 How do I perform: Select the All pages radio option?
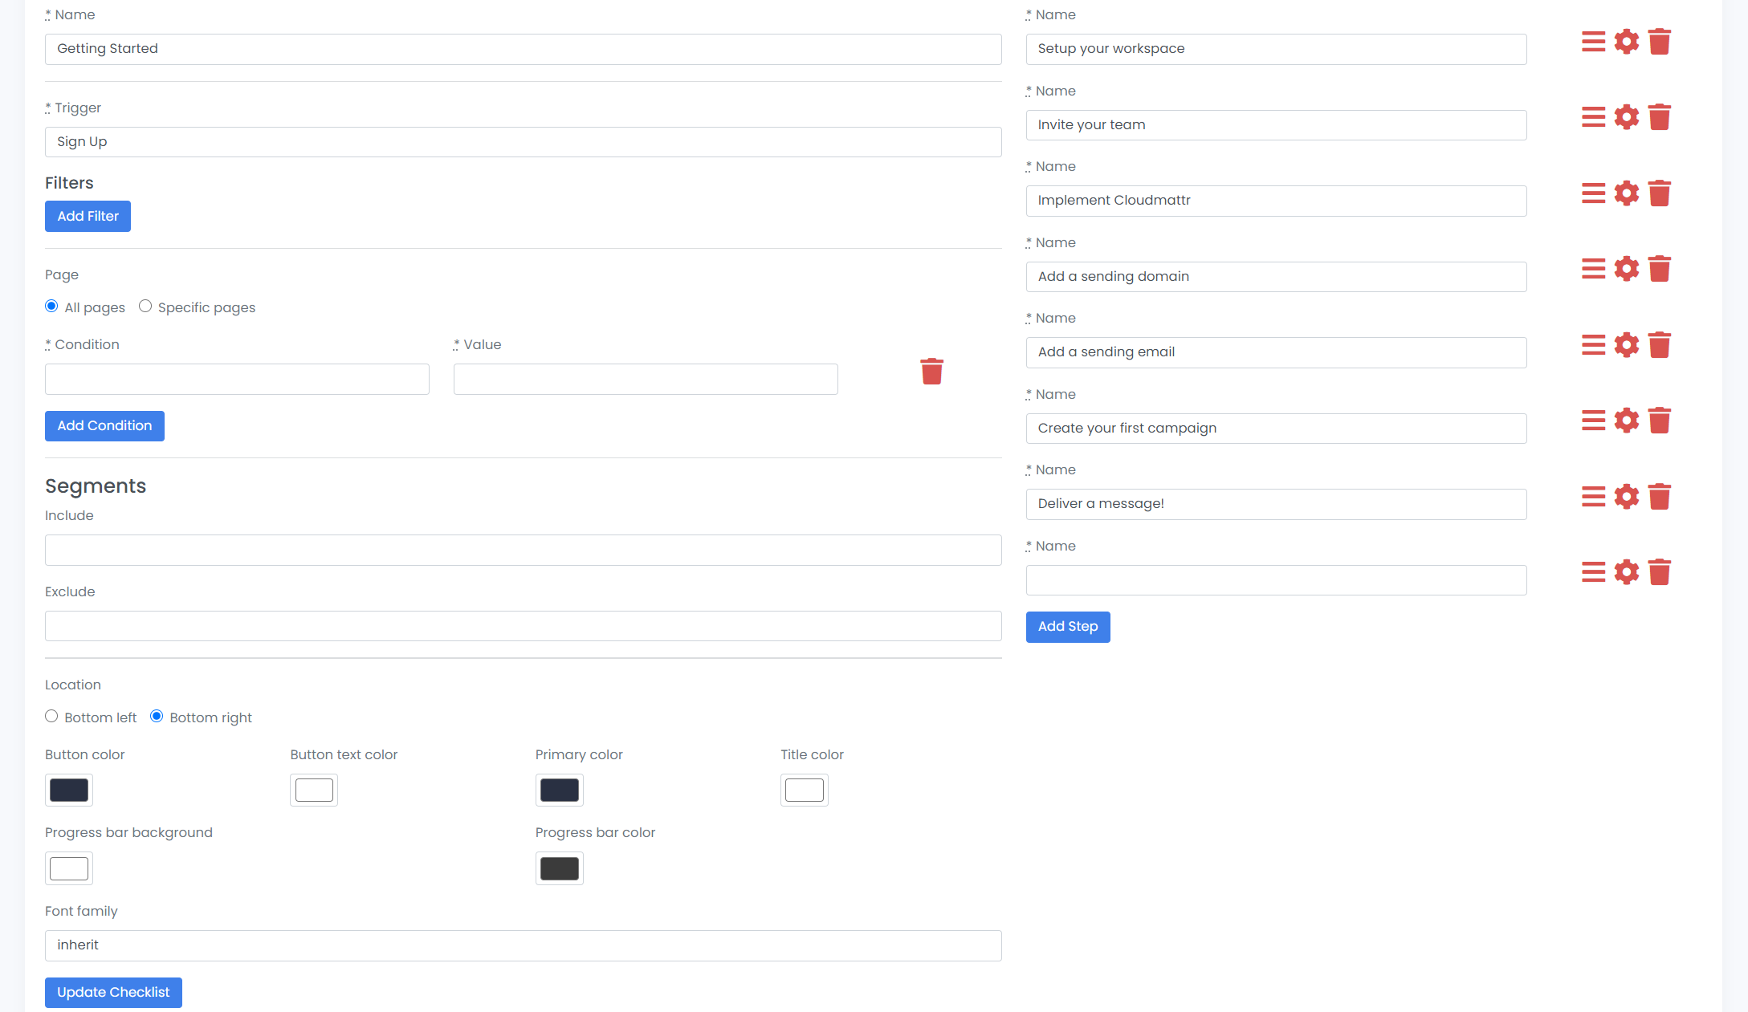pyautogui.click(x=51, y=307)
